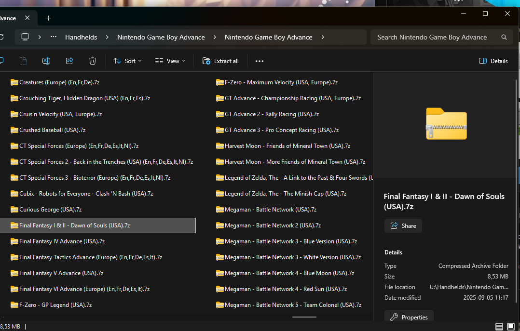This screenshot has height=331, width=520.
Task: Click the Delete trash can icon
Action: tap(93, 61)
